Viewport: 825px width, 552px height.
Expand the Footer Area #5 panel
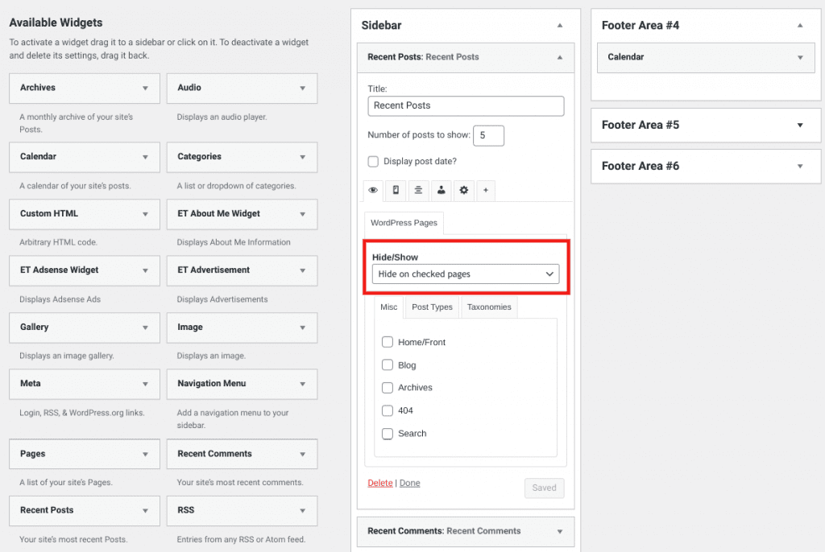click(x=801, y=125)
